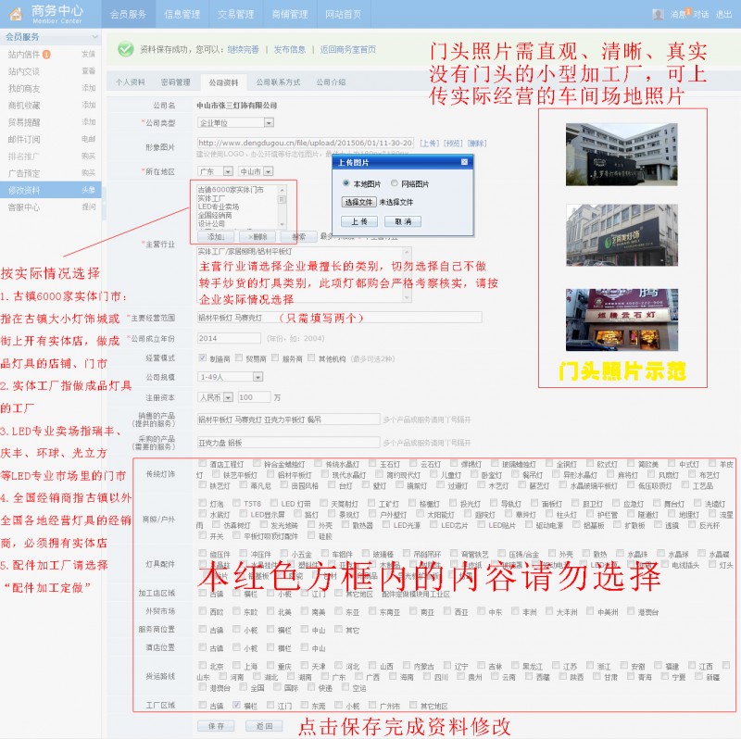Viewport: 741px width, 739px height.
Task: Select 修改资料 in the left sidebar
Action: pyautogui.click(x=24, y=189)
